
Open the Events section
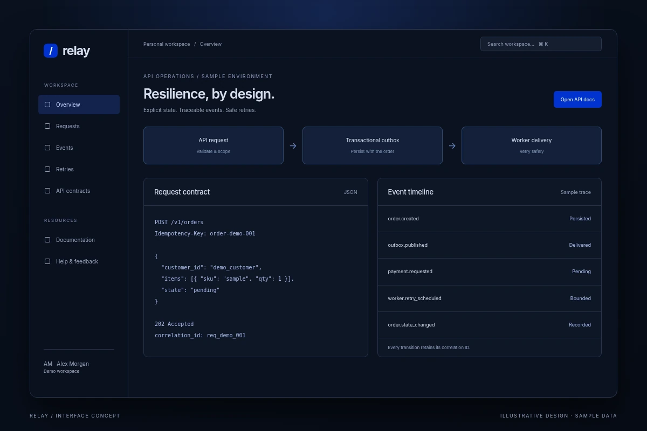[x=79, y=148]
